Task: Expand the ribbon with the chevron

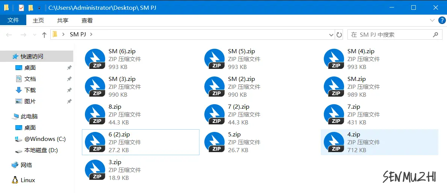Action: click(x=432, y=20)
